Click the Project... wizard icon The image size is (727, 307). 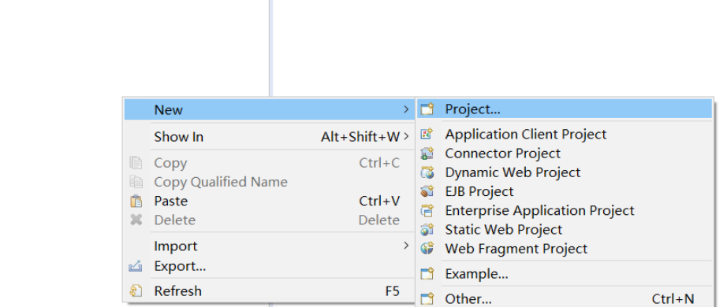[x=427, y=109]
